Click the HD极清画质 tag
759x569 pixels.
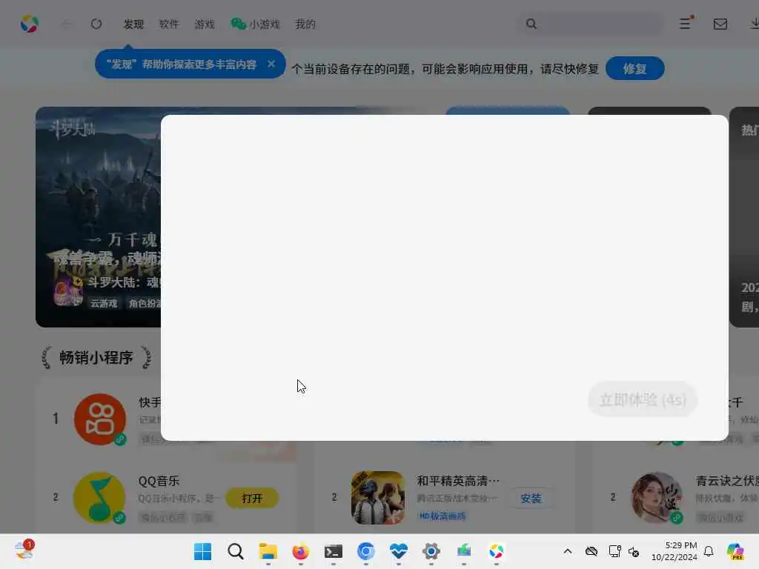pos(442,516)
